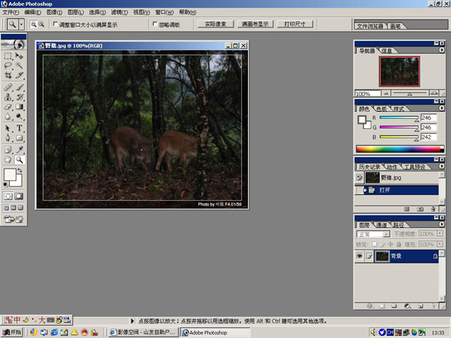Select the Rectangle shape tool

19,138
